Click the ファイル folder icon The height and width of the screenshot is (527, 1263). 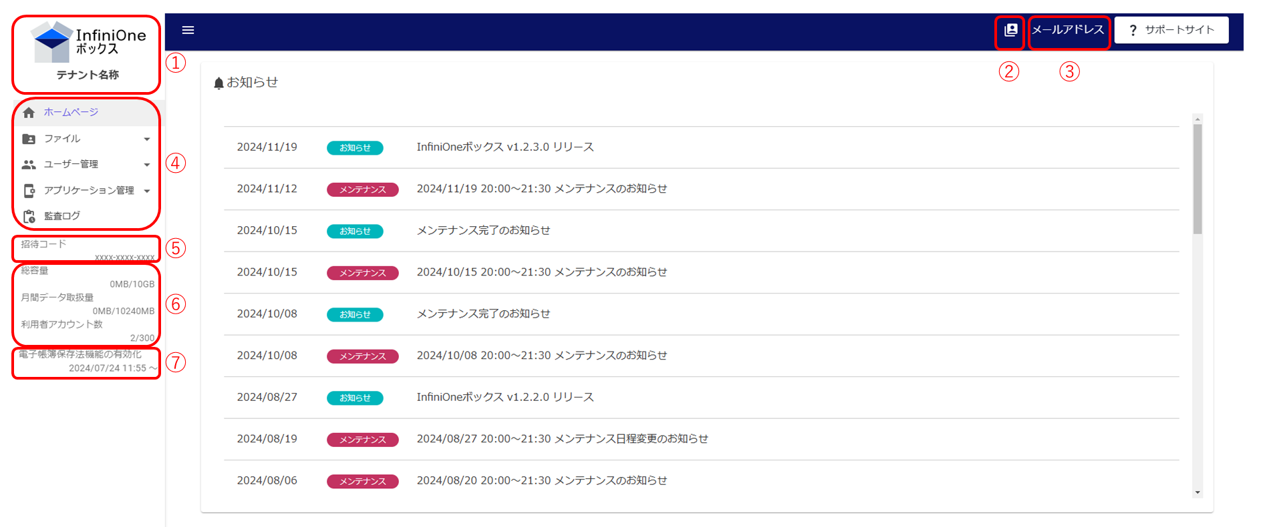(x=29, y=139)
